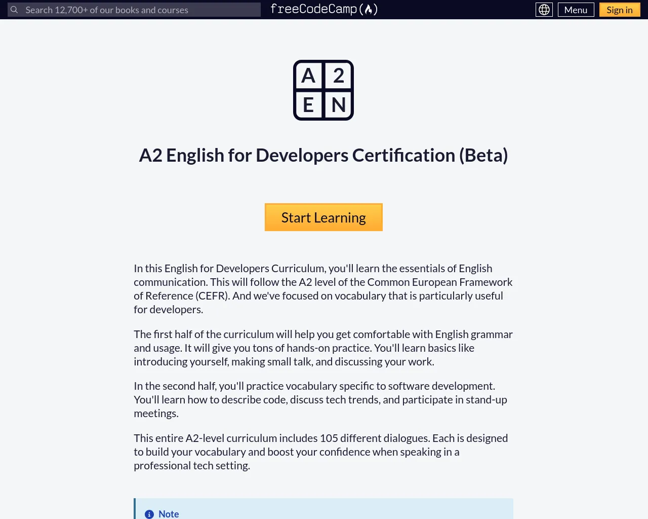This screenshot has height=519, width=648.
Task: Open the freeCodeCamp home logo
Action: pyautogui.click(x=324, y=9)
